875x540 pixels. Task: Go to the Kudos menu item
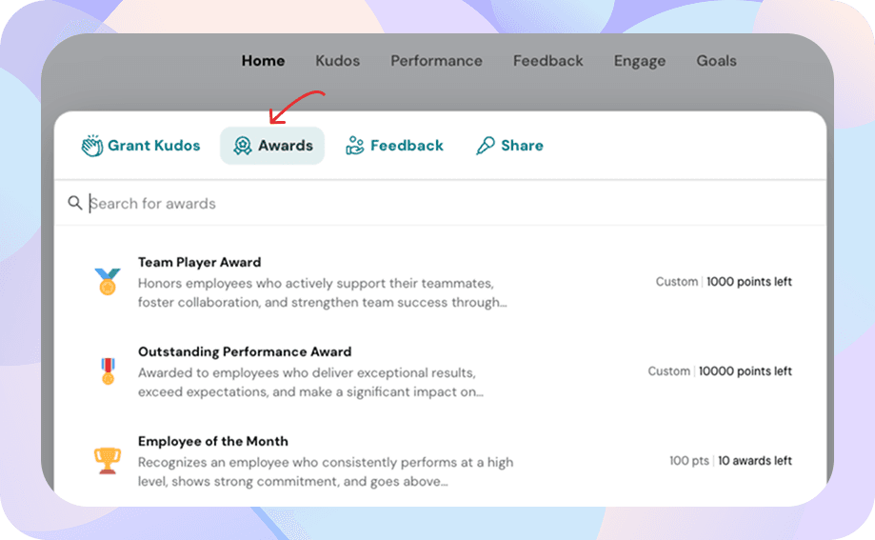coord(338,61)
